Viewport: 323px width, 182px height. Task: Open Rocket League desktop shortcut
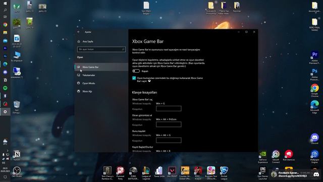[x=224, y=173]
